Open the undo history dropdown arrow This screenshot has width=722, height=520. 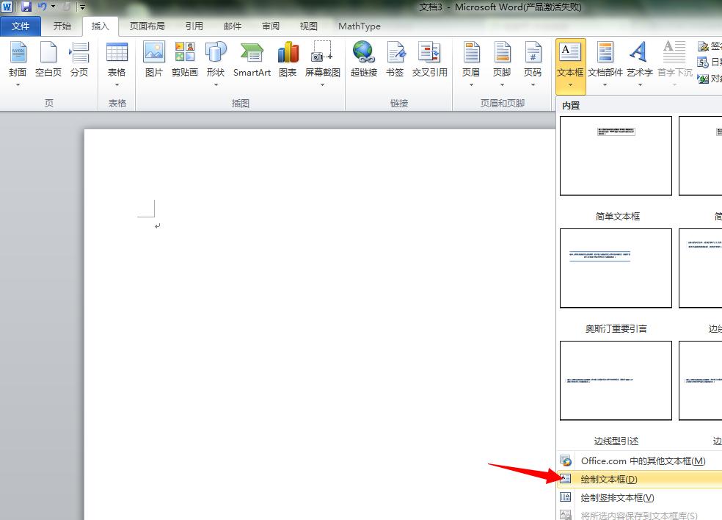(54, 7)
